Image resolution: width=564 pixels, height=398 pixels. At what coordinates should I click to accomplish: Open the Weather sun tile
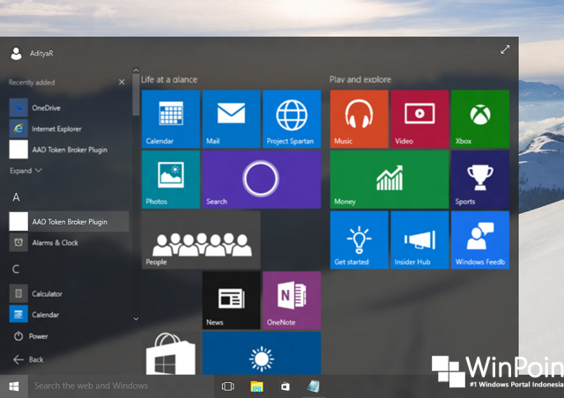coord(261,353)
